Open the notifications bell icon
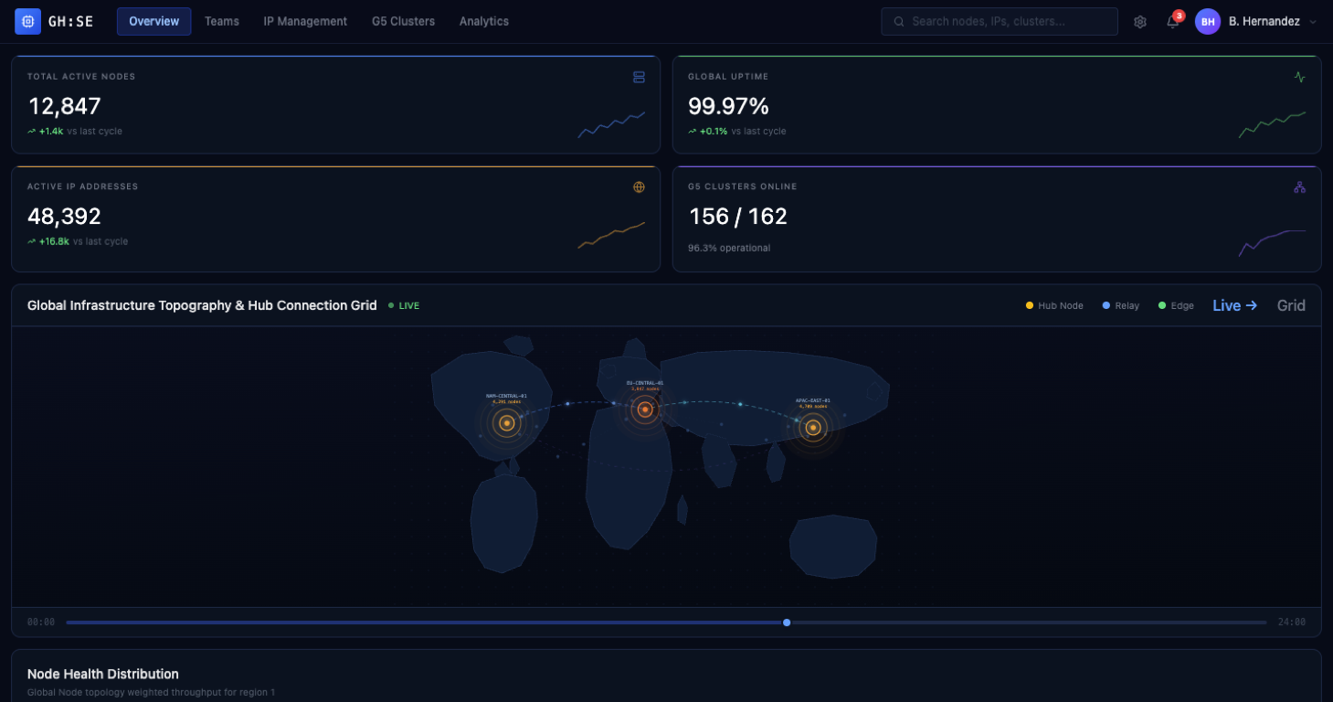This screenshot has width=1333, height=702. click(x=1173, y=22)
